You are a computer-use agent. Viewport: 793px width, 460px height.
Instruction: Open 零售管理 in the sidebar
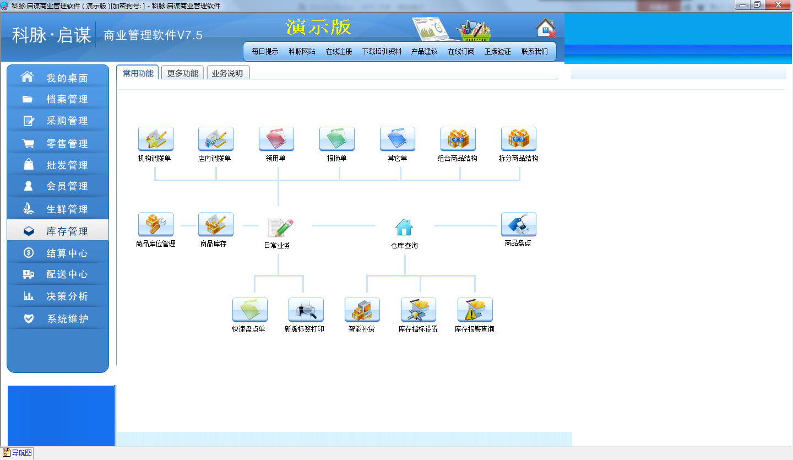click(58, 143)
